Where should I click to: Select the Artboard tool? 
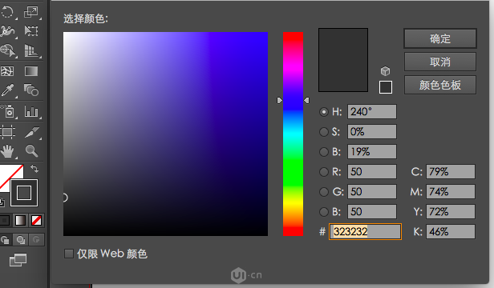pyautogui.click(x=7, y=132)
